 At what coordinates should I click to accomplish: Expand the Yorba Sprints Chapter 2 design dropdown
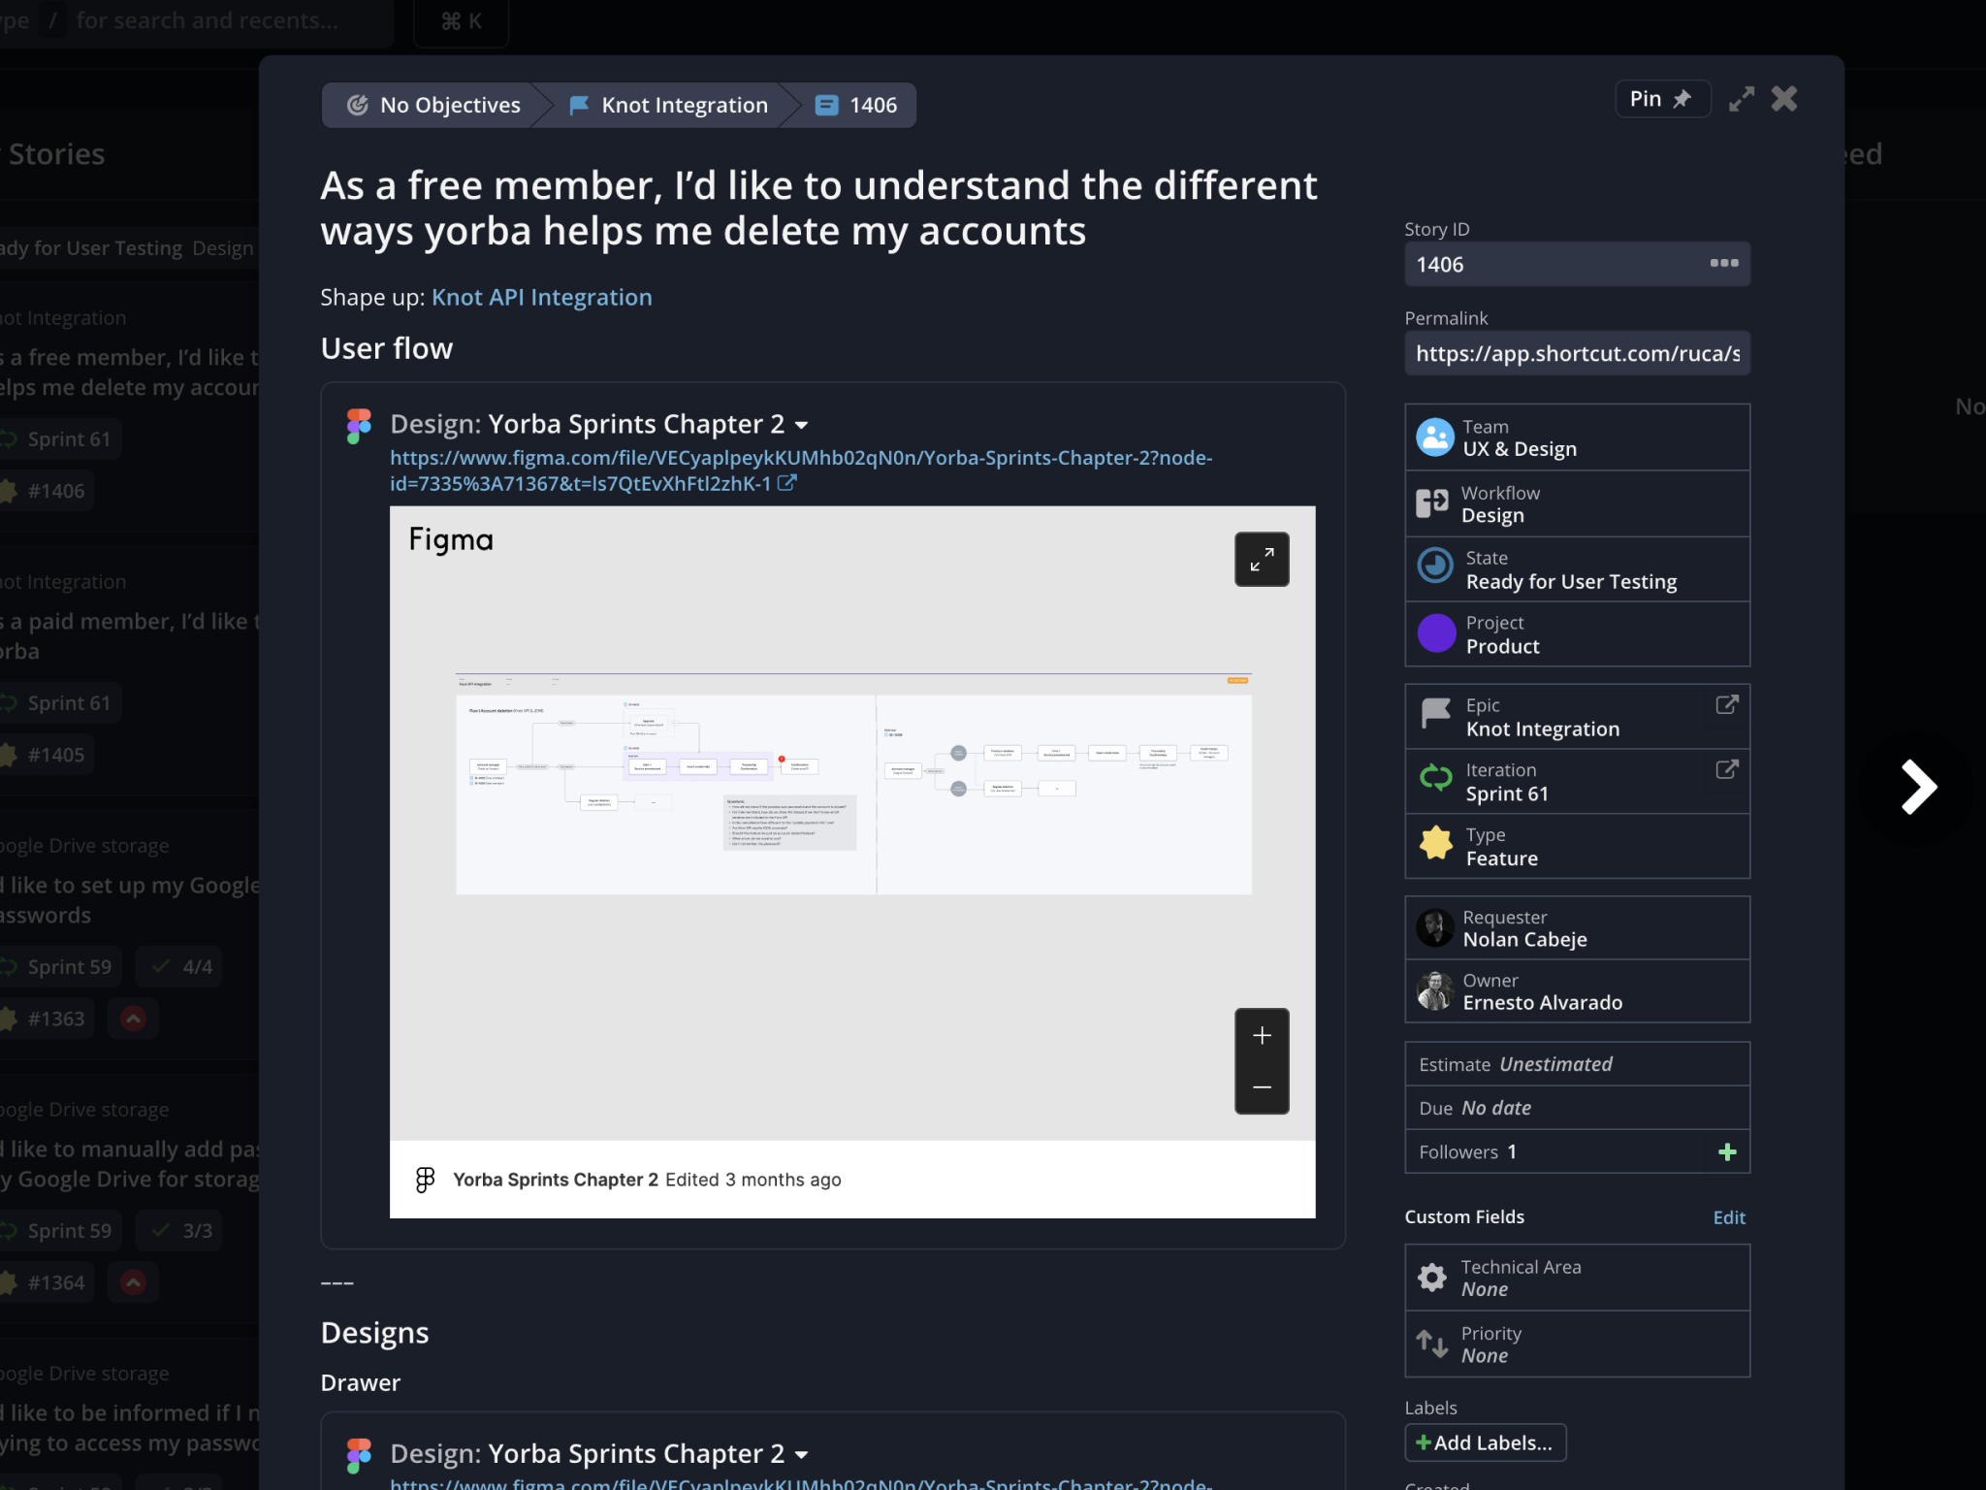pyautogui.click(x=802, y=426)
